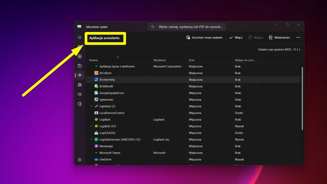Click the OneDrive cloud icon in the list
The width and height of the screenshot is (327, 184).
(96, 159)
